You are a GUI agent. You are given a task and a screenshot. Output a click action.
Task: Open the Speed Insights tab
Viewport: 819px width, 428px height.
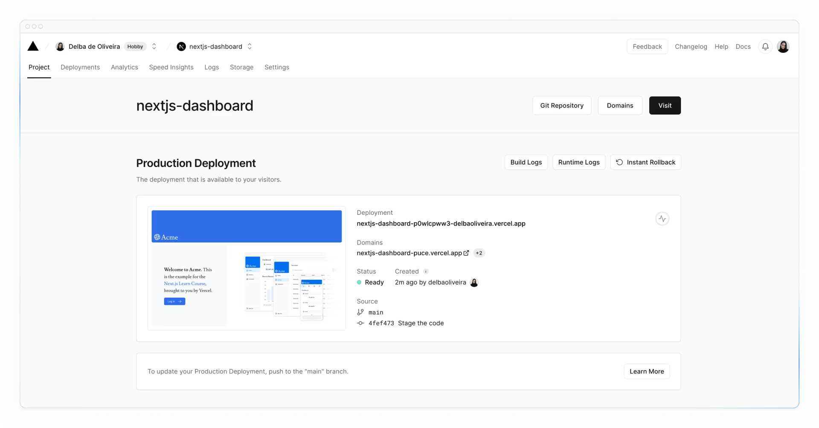(171, 67)
